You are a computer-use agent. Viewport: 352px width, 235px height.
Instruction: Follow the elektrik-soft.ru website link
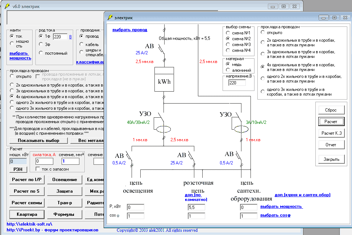click(x=29, y=224)
